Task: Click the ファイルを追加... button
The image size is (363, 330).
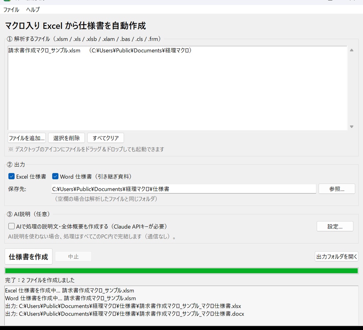Action: tap(27, 138)
